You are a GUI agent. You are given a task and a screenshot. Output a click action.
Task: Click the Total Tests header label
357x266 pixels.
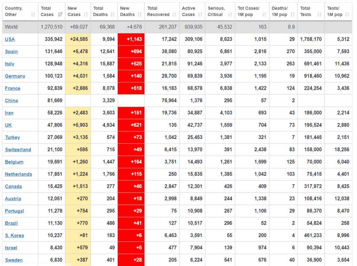tap(305, 12)
